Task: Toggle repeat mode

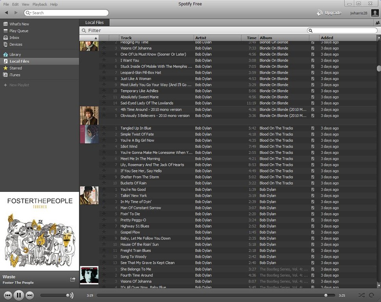Action: tap(371, 295)
